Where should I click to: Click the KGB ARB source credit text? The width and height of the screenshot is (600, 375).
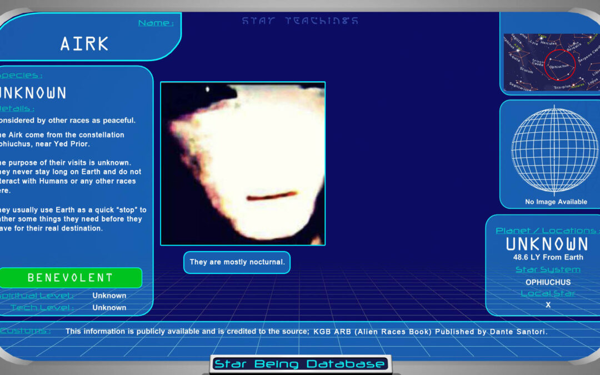point(431,332)
